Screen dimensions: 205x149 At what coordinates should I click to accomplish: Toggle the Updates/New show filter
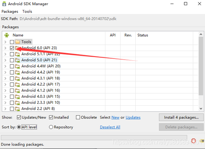[19, 117]
